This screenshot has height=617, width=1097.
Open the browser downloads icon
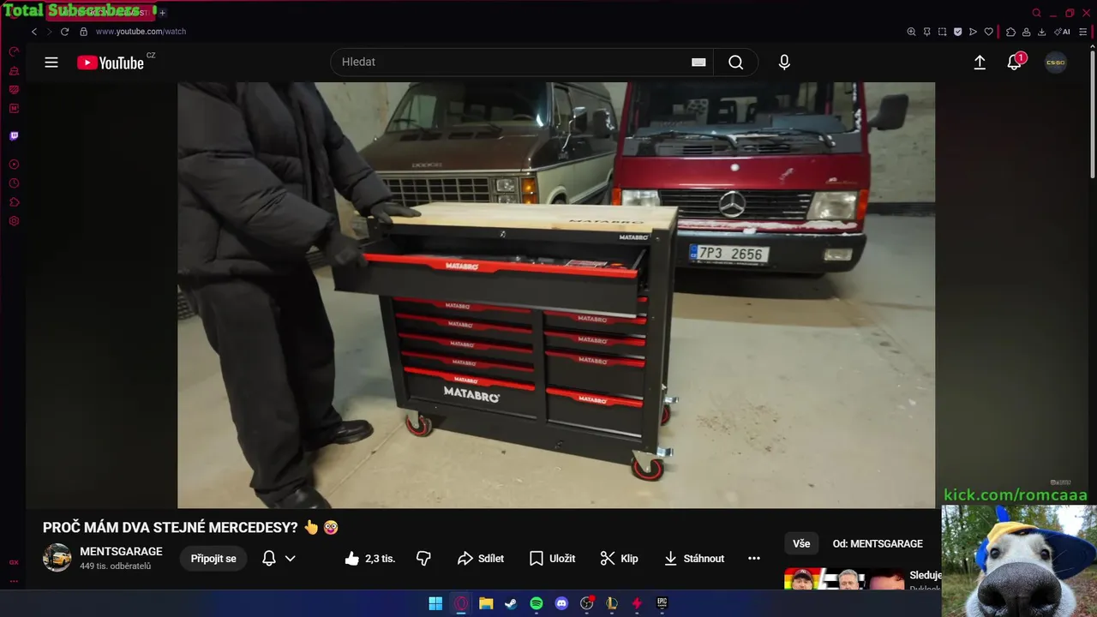click(1041, 32)
